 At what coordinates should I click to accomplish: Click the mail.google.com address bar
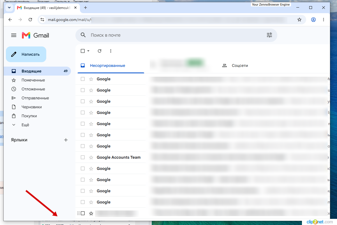(172, 20)
